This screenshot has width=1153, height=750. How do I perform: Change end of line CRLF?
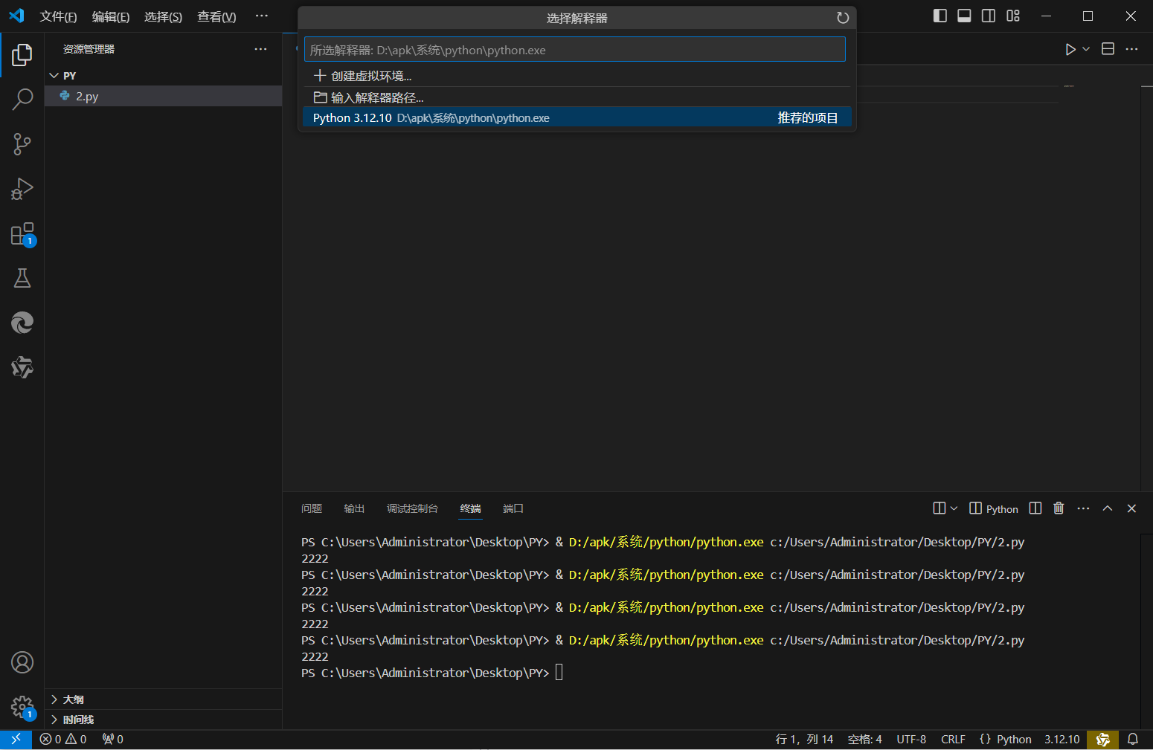(953, 740)
